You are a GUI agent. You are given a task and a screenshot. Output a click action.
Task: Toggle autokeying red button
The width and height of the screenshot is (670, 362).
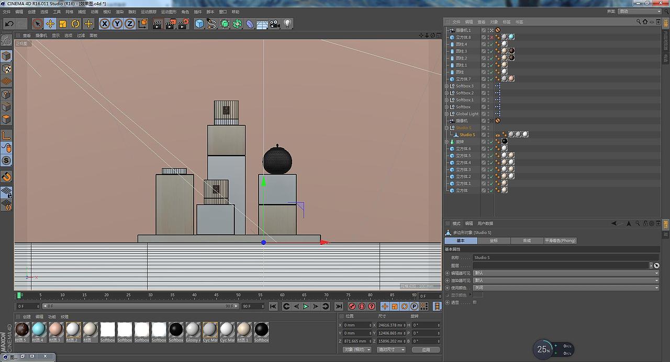pyautogui.click(x=362, y=306)
